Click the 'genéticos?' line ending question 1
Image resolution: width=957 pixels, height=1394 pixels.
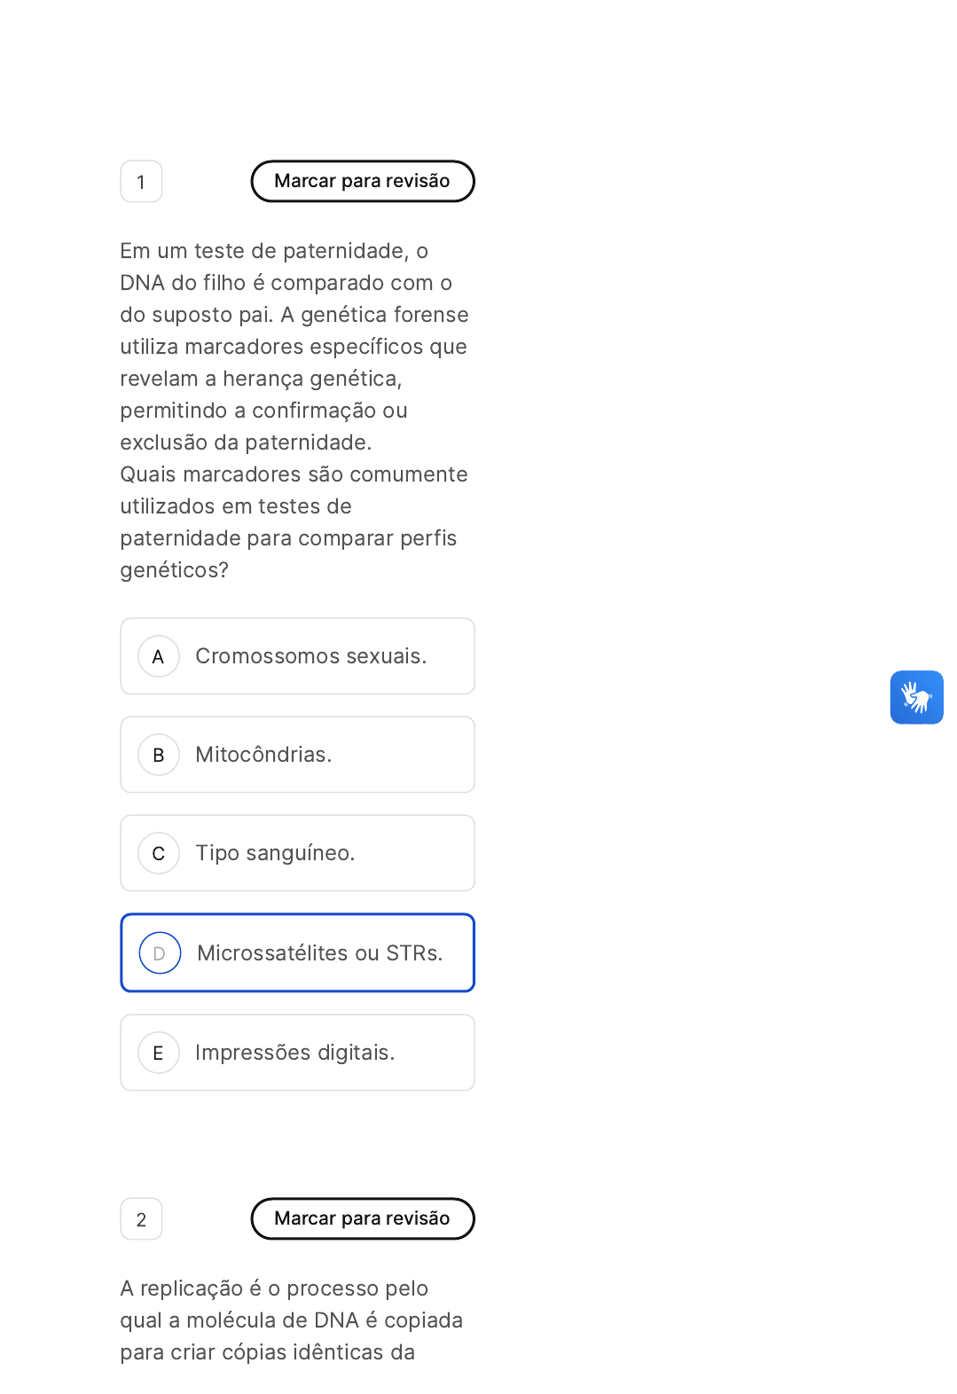point(175,570)
